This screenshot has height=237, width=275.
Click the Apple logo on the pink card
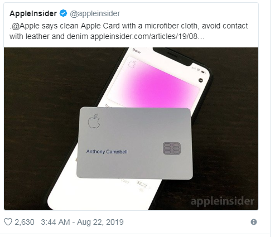click(132, 64)
